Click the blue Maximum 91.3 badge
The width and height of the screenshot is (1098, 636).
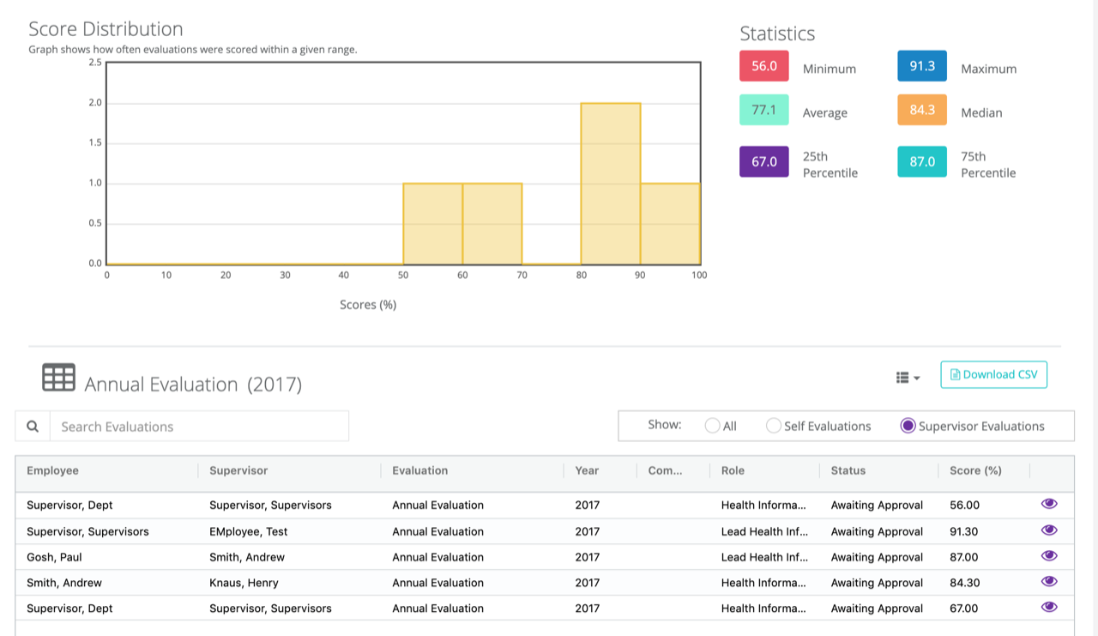coord(922,66)
